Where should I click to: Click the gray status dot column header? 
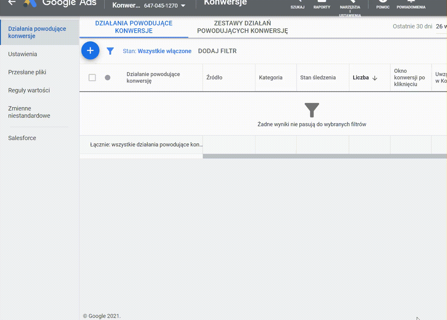[x=107, y=78]
